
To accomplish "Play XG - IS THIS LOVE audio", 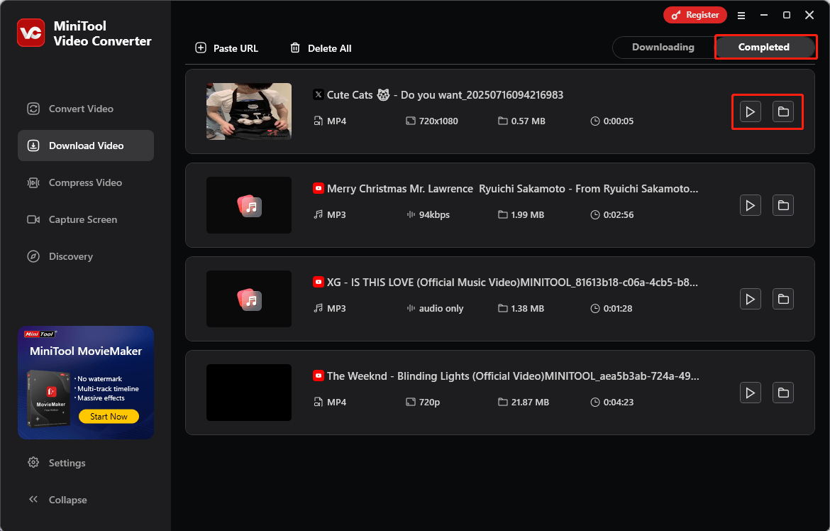I will tap(750, 300).
